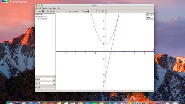Open the File menu

pos(36,8)
